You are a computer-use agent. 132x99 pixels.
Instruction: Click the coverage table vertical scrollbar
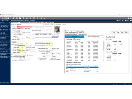pos(104,51)
